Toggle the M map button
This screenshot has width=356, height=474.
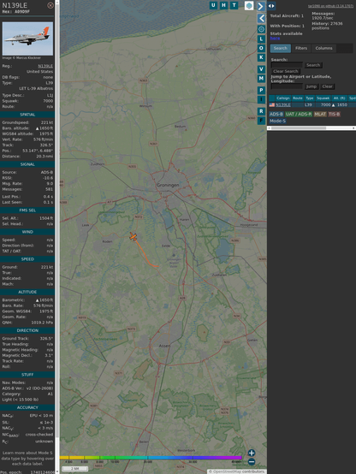[x=261, y=79]
